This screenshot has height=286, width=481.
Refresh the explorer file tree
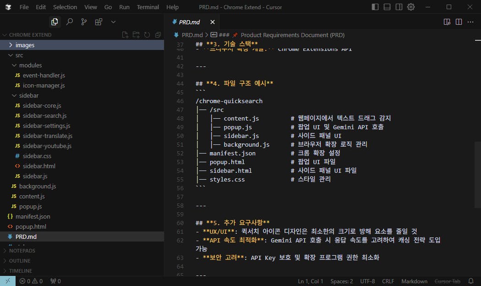pyautogui.click(x=147, y=35)
